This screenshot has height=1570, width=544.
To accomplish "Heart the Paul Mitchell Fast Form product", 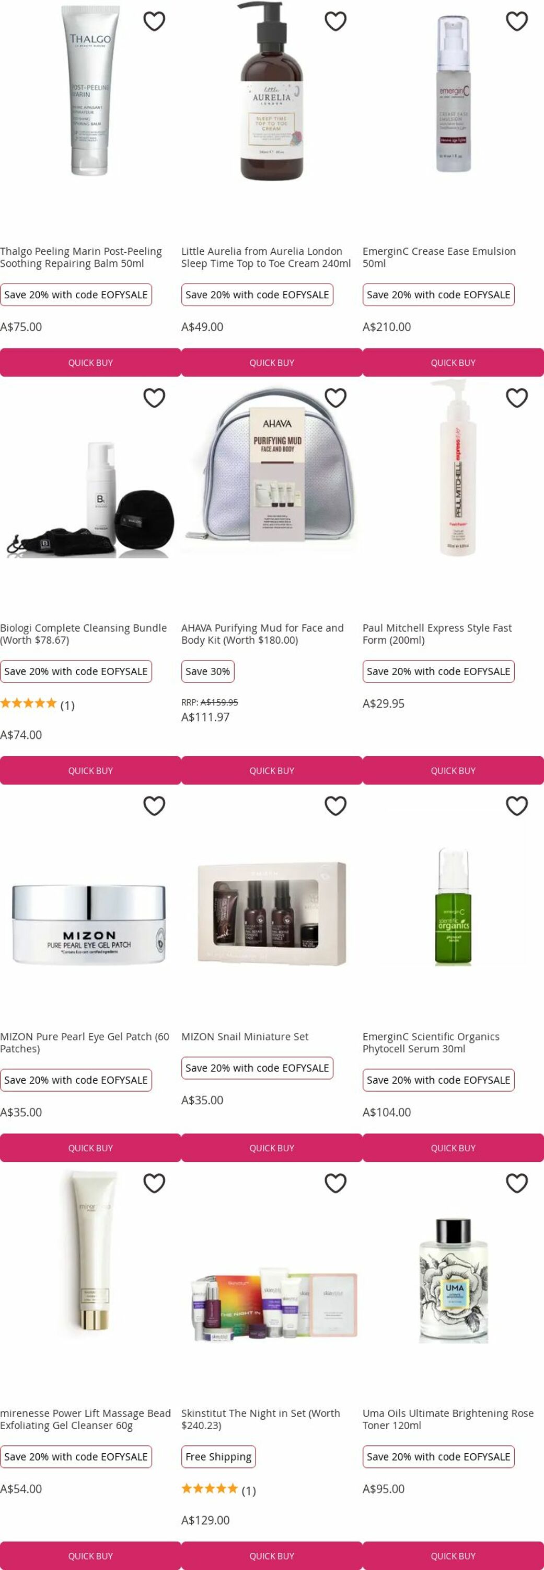I will [x=517, y=398].
